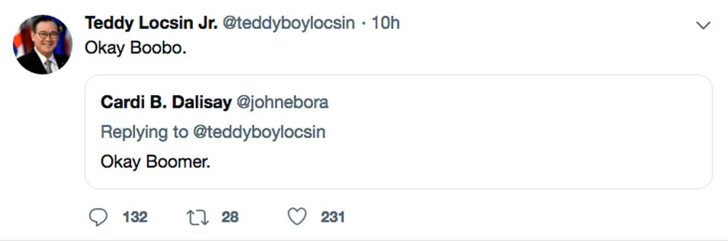
Task: Retweet using the retweet arrows icon
Action: (x=198, y=217)
